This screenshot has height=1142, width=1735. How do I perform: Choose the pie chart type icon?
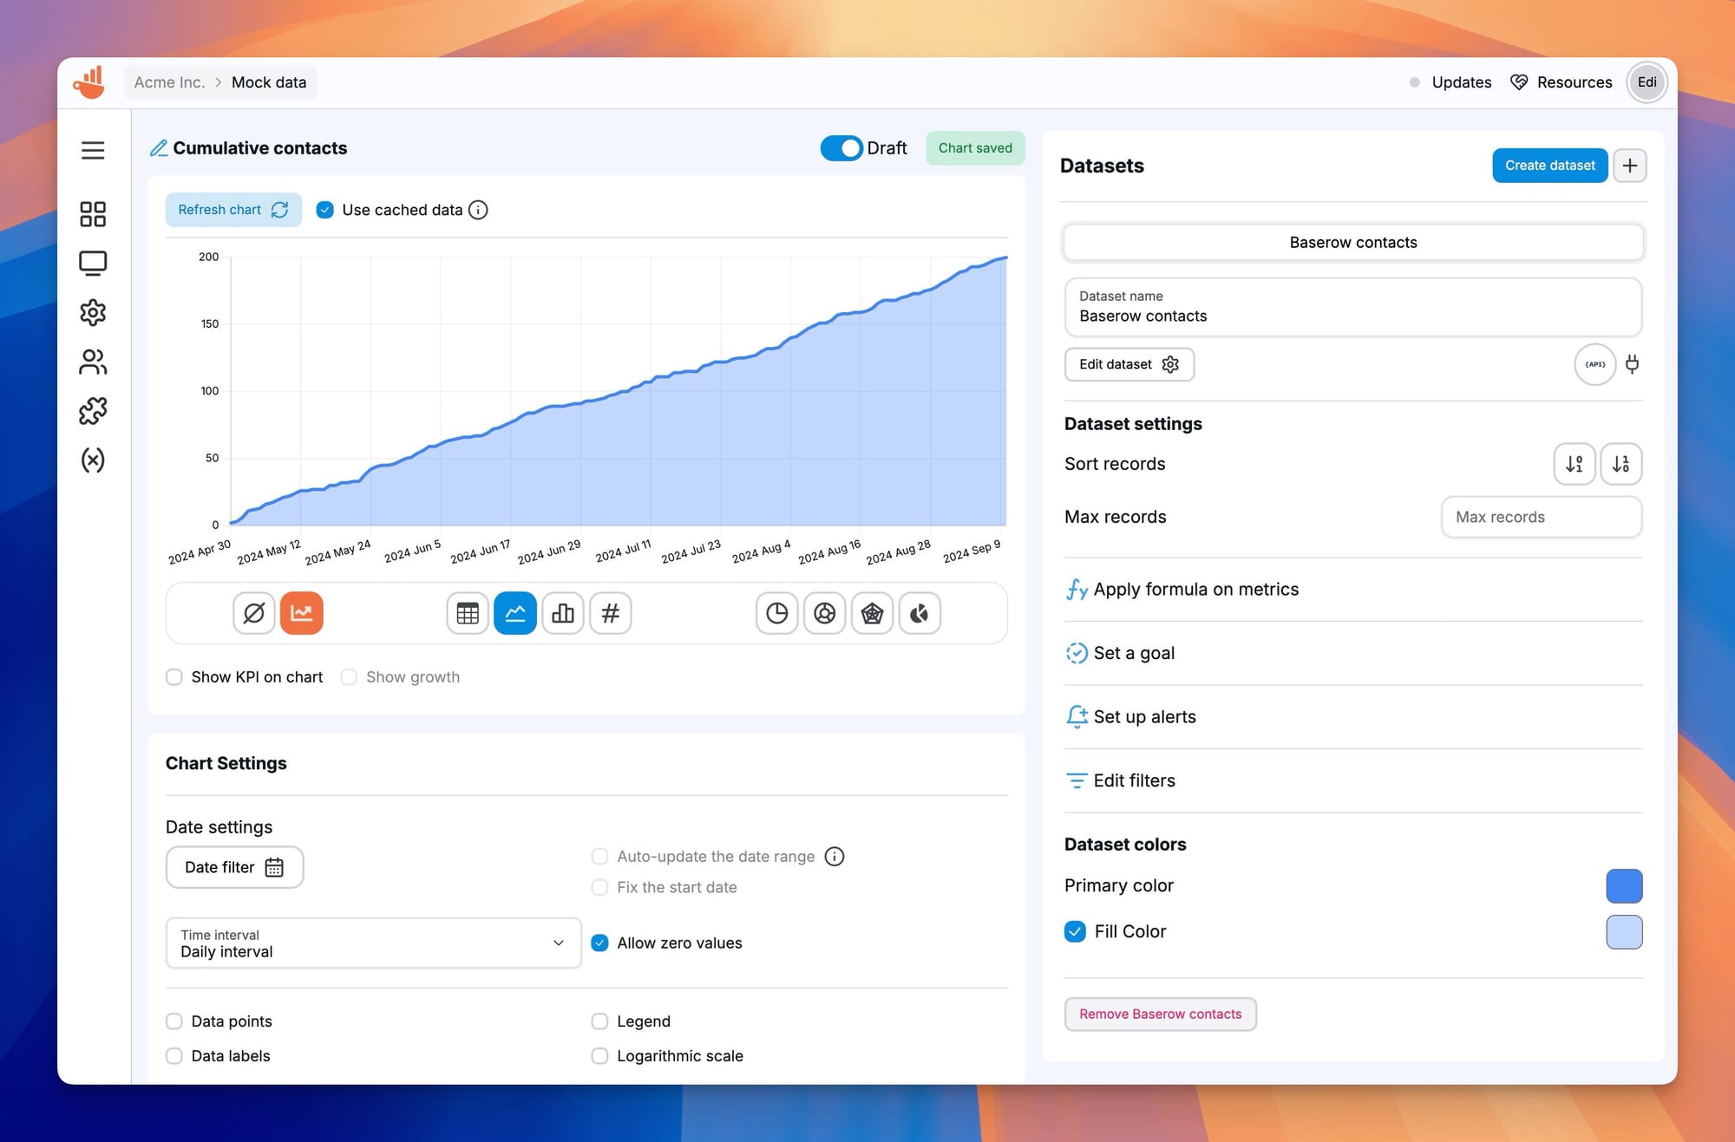(x=776, y=613)
